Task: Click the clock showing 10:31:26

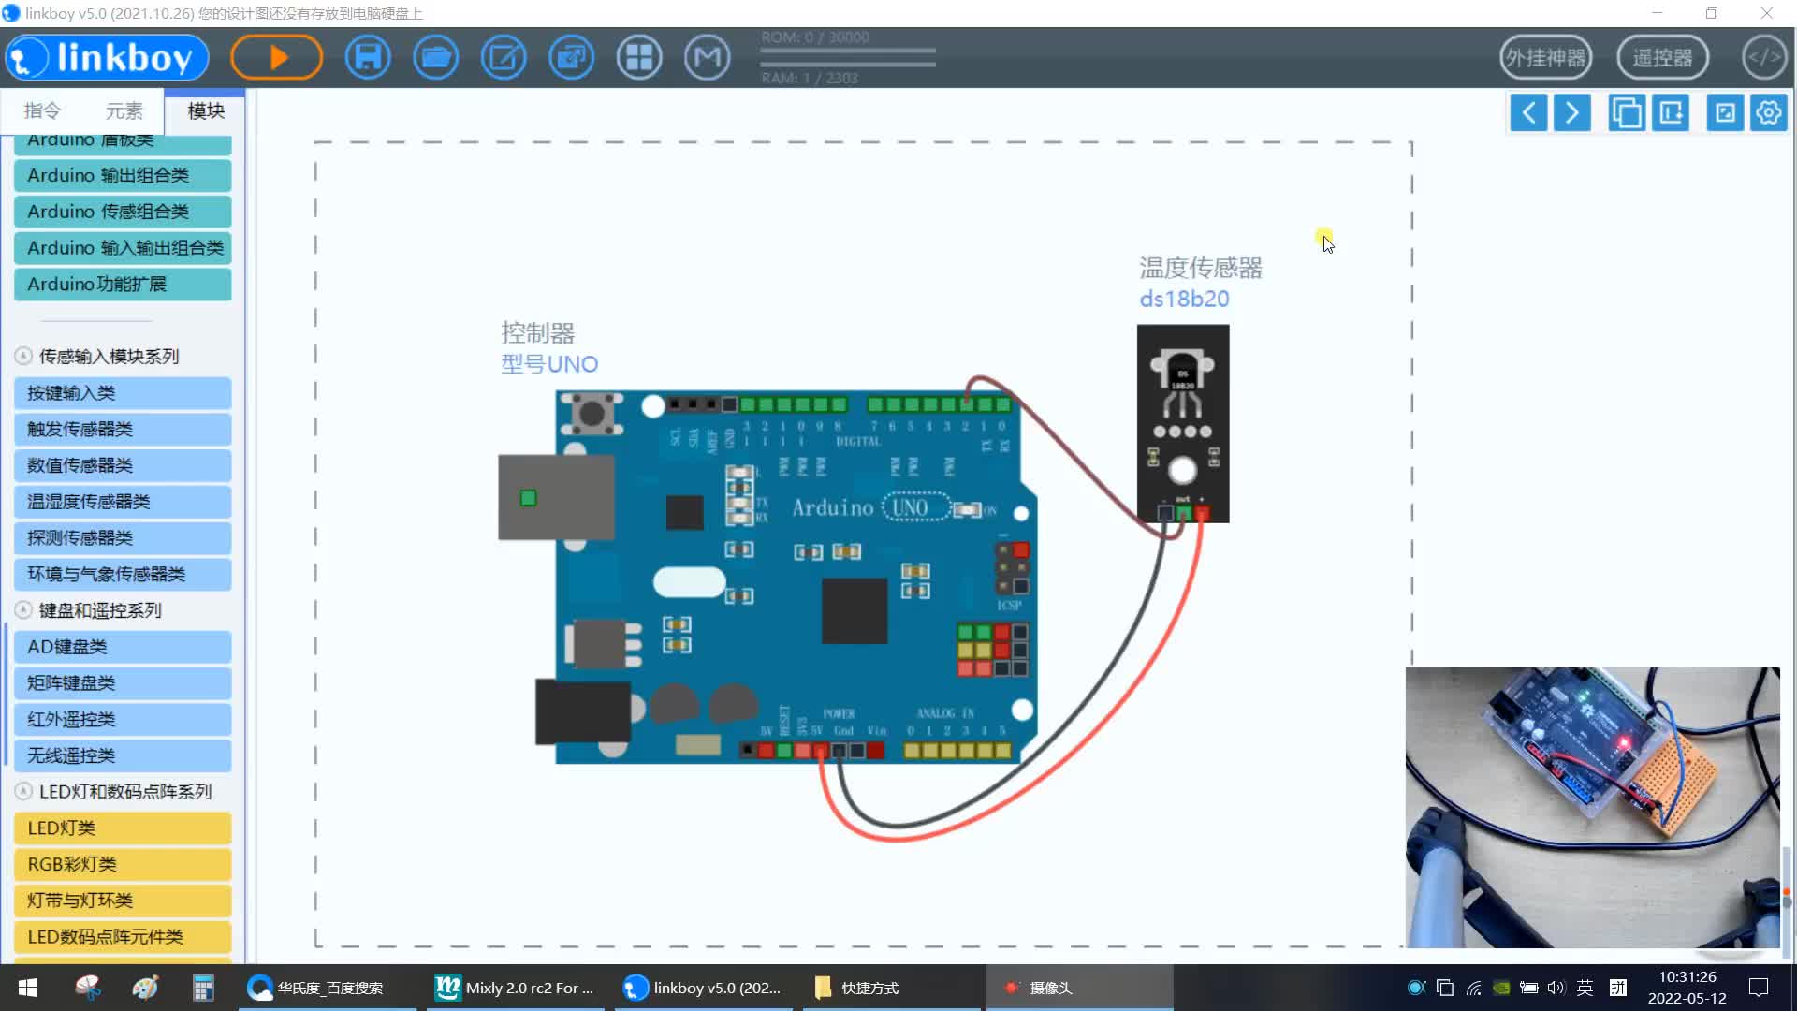Action: pyautogui.click(x=1687, y=976)
